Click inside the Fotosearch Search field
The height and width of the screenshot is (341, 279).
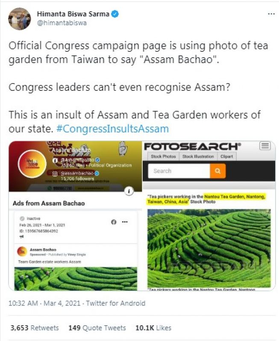click(179, 171)
